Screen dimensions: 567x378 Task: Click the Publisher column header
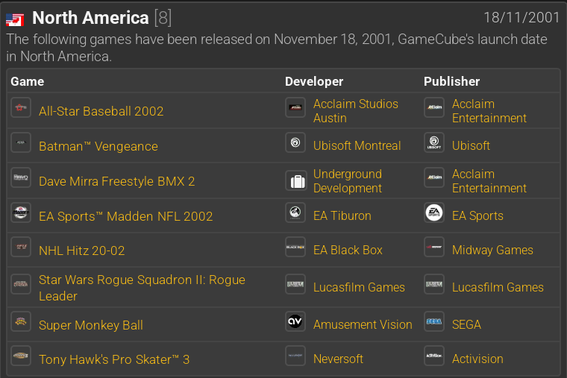click(451, 81)
